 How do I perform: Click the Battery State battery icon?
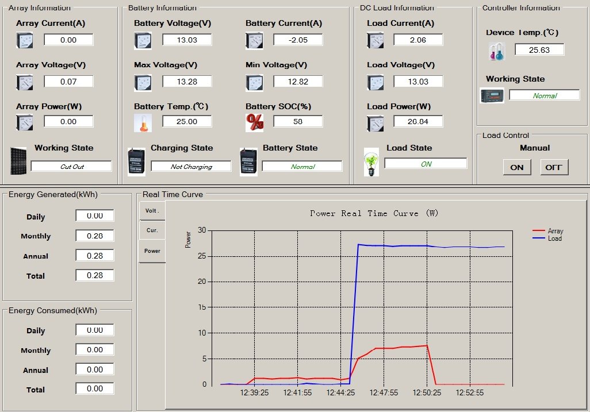point(248,162)
